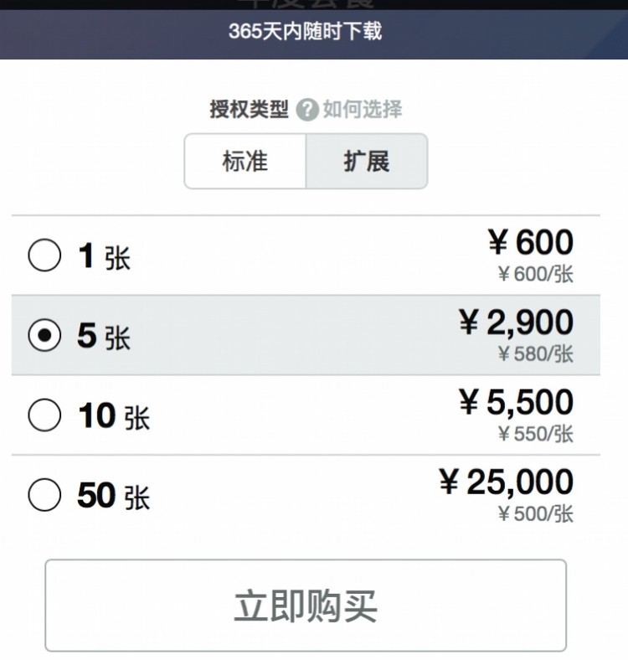
Task: Click the ¥550/张 unit price text
Action: [x=535, y=434]
